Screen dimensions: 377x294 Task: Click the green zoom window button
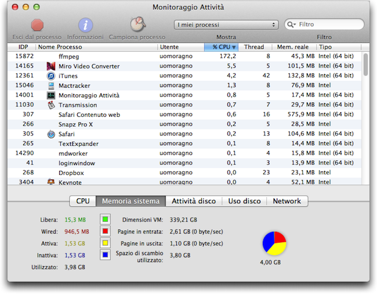coord(37,7)
